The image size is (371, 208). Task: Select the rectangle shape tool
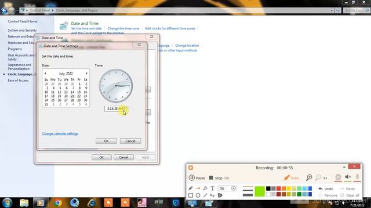pos(191,195)
